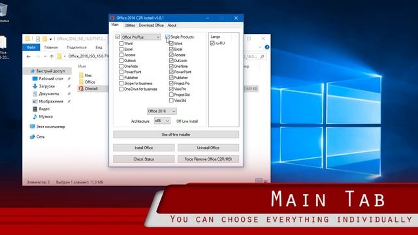Open the Поделиться ribbon tab in Explorer
The width and height of the screenshot is (418, 235).
(x=77, y=47)
